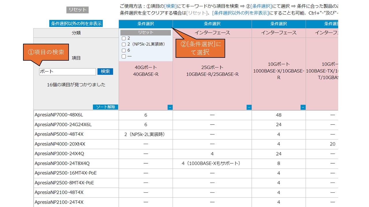Click cell "20" for ApresiaNP4000-20Xt4X
Viewport: 369px width, 207px height.
[x=322, y=144]
